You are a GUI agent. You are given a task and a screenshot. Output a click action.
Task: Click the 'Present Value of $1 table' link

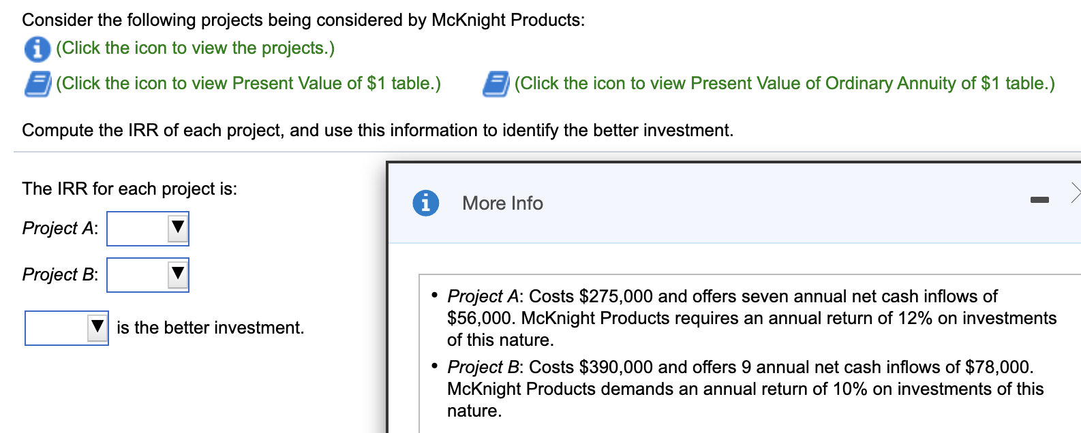(x=248, y=84)
